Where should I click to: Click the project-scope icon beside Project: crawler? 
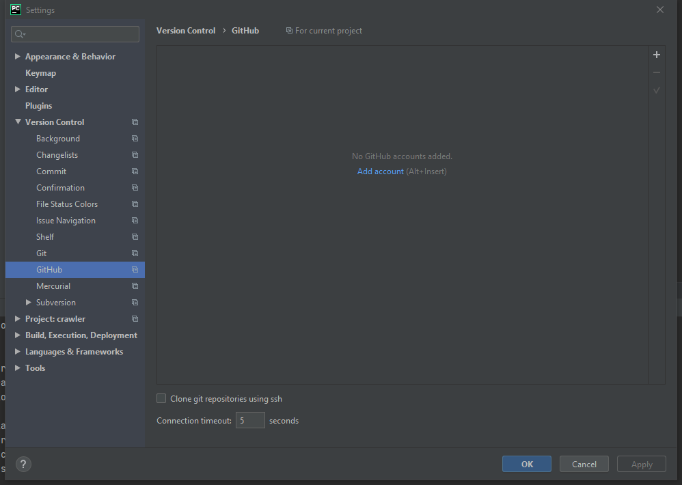click(x=135, y=319)
